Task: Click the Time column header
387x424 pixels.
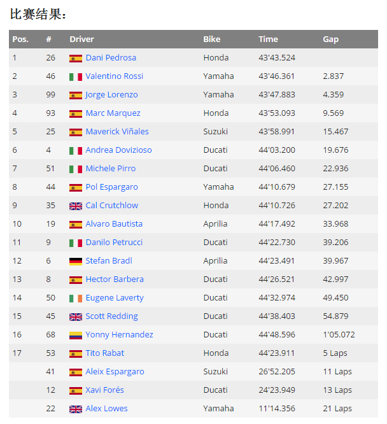Action: (x=268, y=39)
